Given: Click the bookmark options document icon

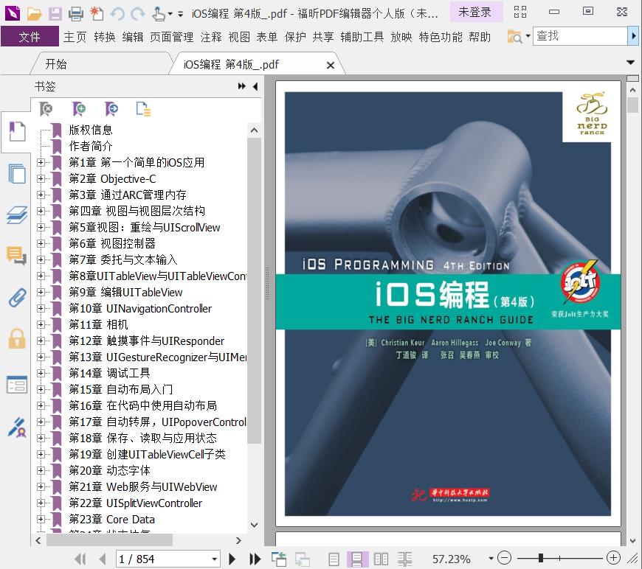Looking at the screenshot, I should [143, 109].
